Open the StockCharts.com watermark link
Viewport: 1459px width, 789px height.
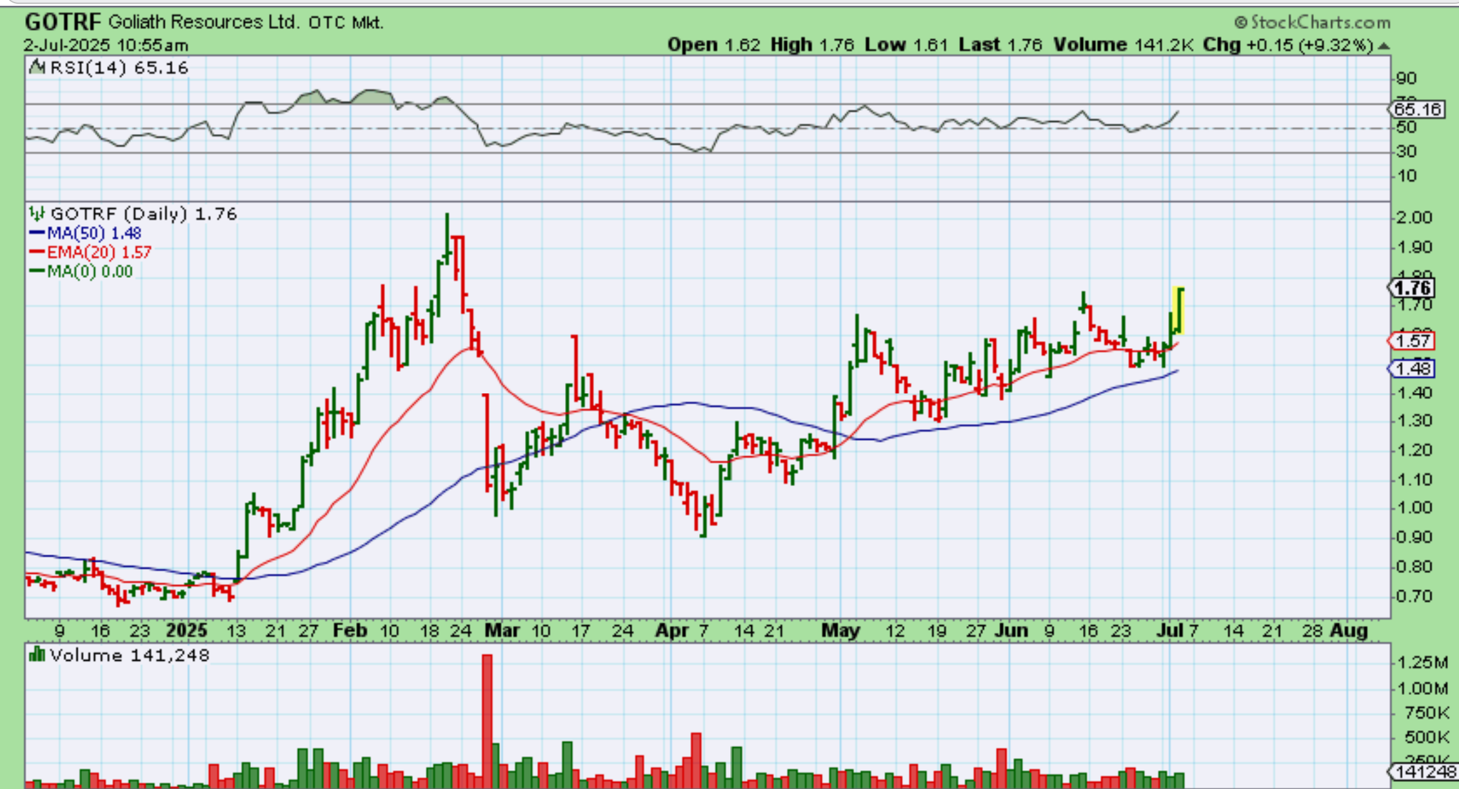tap(1320, 23)
